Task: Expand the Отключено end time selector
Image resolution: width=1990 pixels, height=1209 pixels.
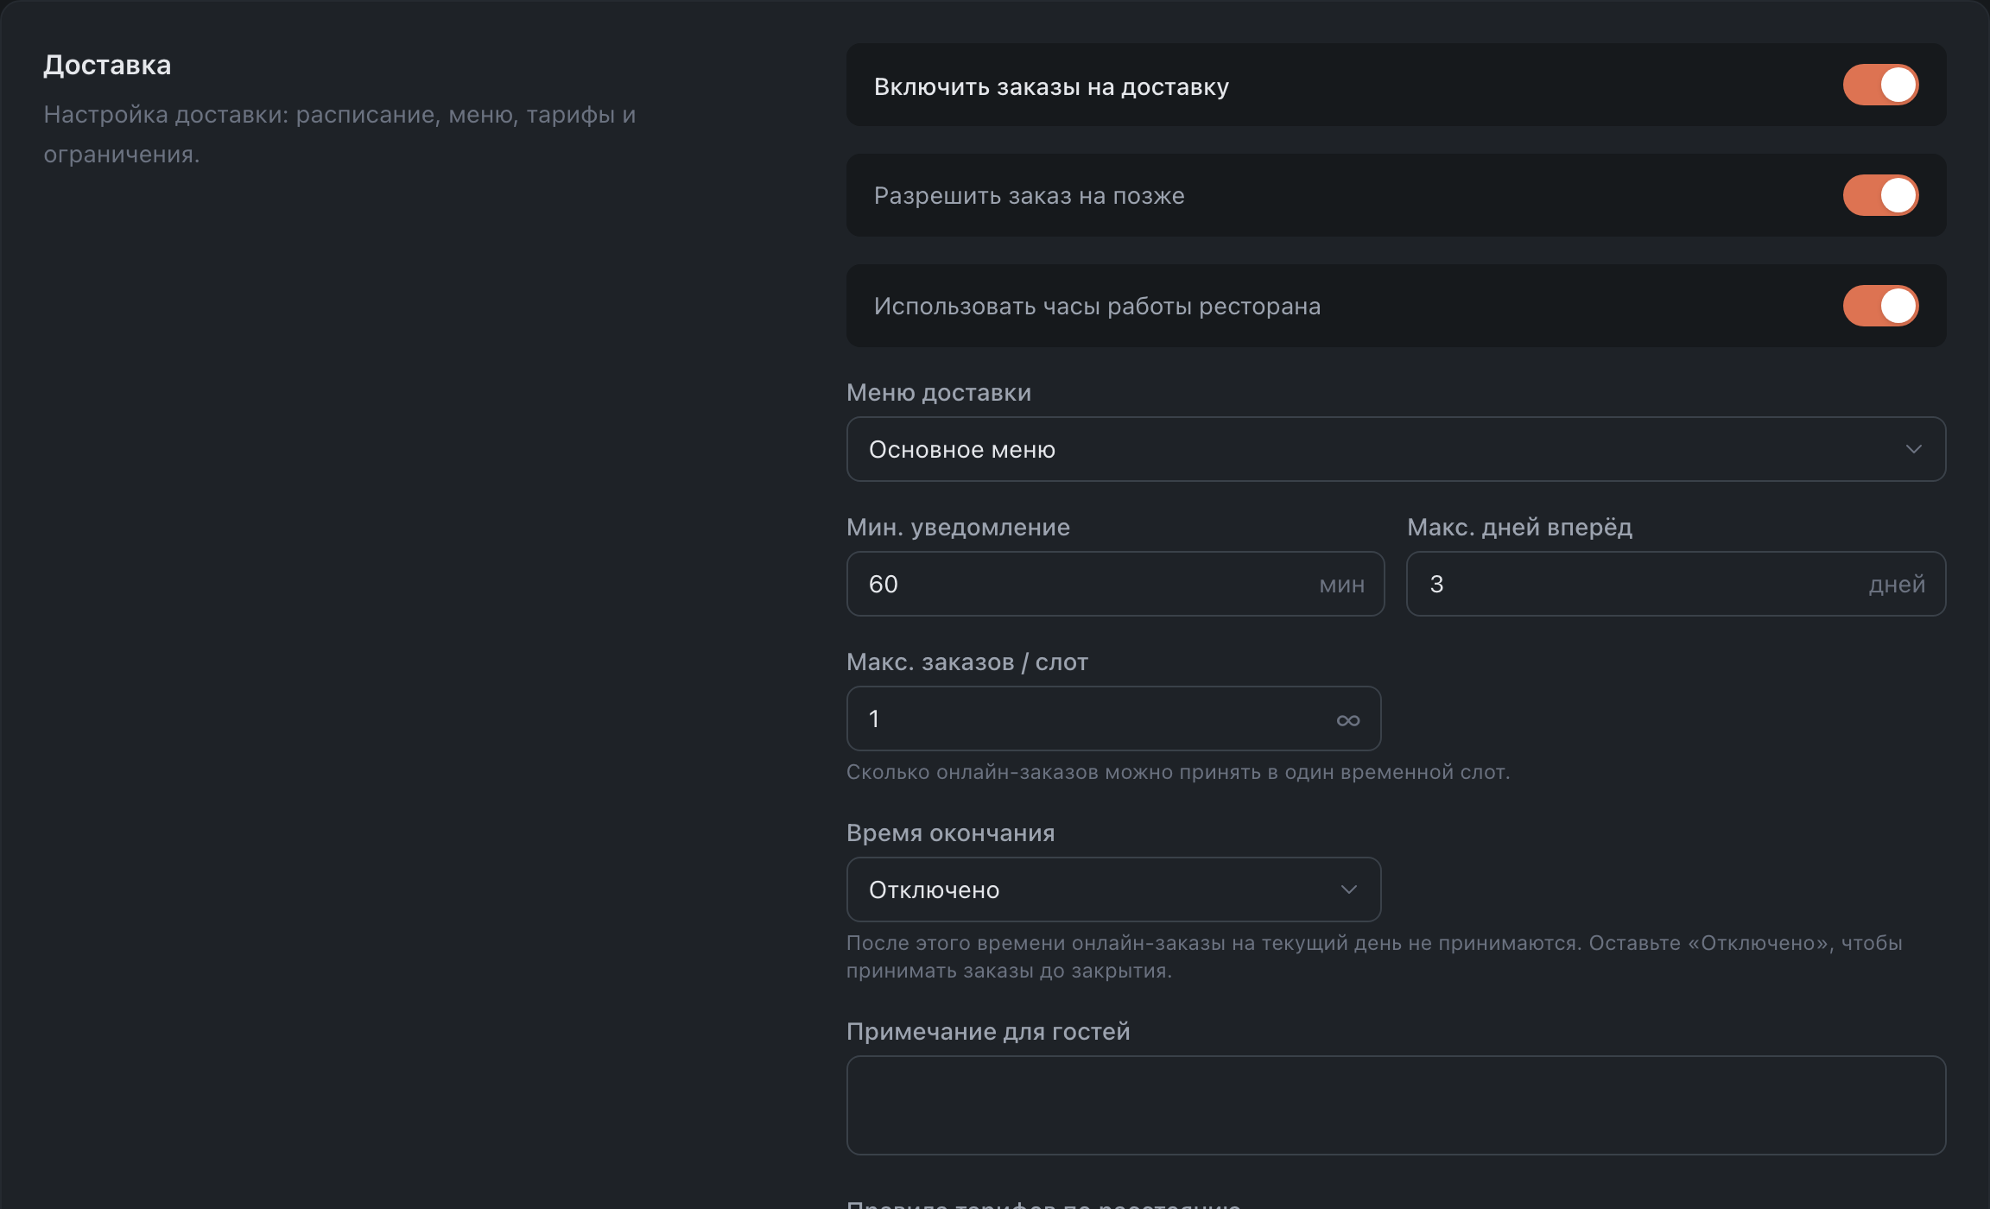Action: click(x=1113, y=889)
